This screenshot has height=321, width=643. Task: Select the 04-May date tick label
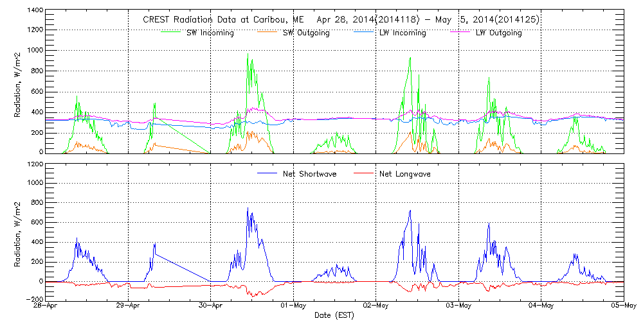pyautogui.click(x=541, y=306)
